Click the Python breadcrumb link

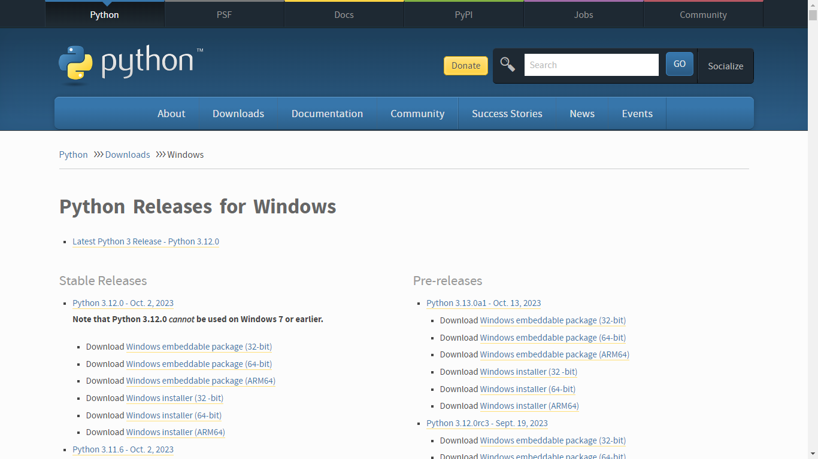[x=73, y=154]
